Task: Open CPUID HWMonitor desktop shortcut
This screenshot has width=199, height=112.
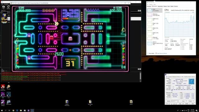Action: [x=3, y=87]
